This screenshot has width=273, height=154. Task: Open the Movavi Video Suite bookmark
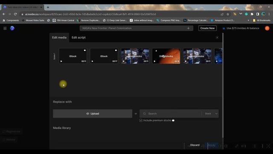point(33,21)
